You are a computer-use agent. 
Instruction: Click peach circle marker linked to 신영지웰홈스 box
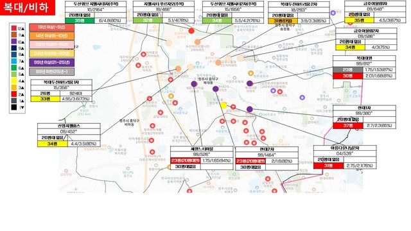(x=190, y=67)
